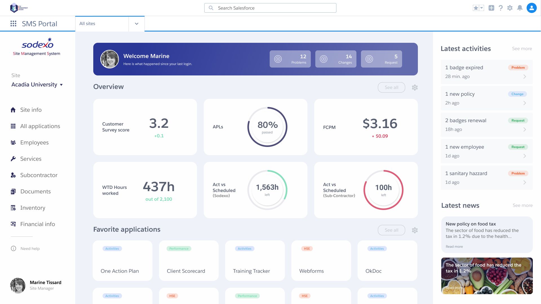Open the app launcher grid icon
Image resolution: width=541 pixels, height=304 pixels.
coord(13,24)
